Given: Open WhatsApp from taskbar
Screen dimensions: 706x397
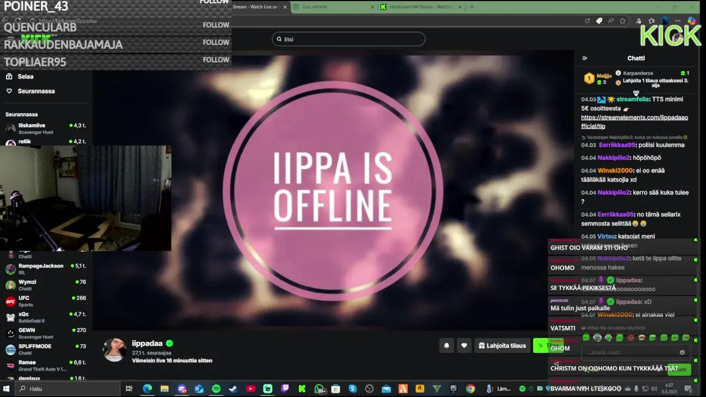Looking at the screenshot, I should coord(319,389).
